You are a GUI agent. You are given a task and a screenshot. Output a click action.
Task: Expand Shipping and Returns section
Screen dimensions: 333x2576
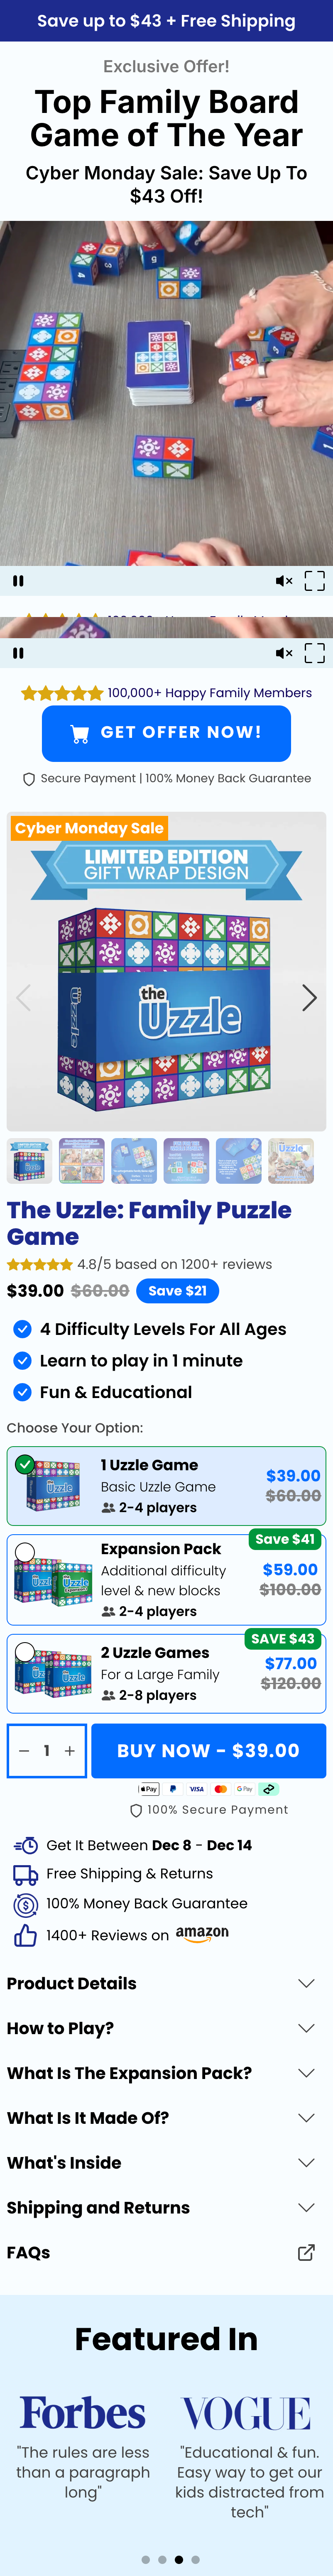point(166,2207)
